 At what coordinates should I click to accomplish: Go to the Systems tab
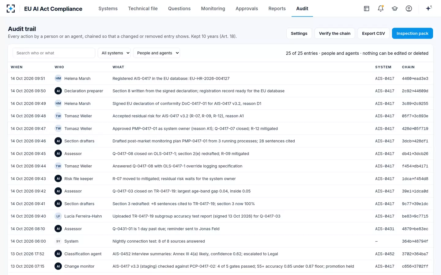click(108, 9)
